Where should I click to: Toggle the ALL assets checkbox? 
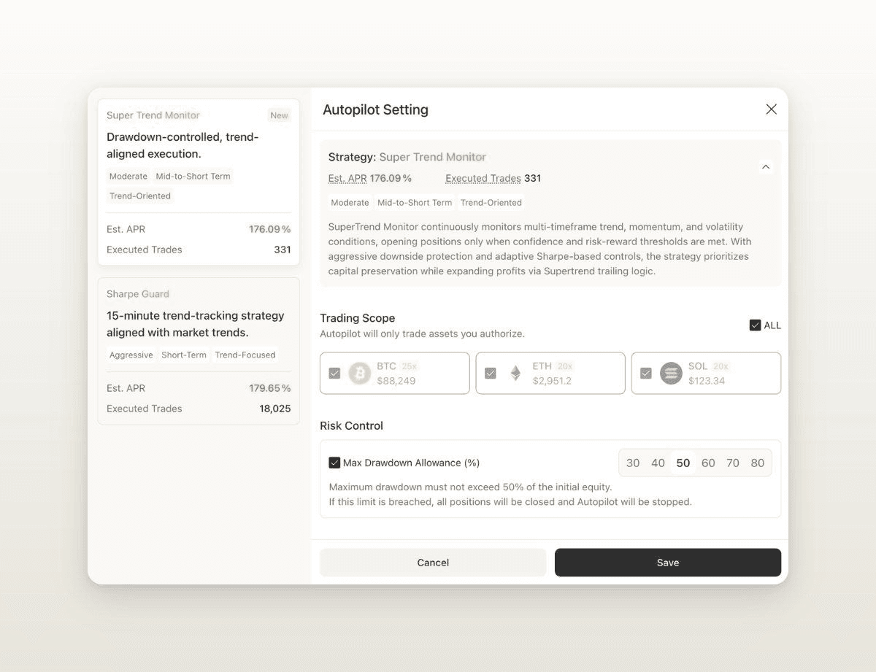tap(756, 325)
